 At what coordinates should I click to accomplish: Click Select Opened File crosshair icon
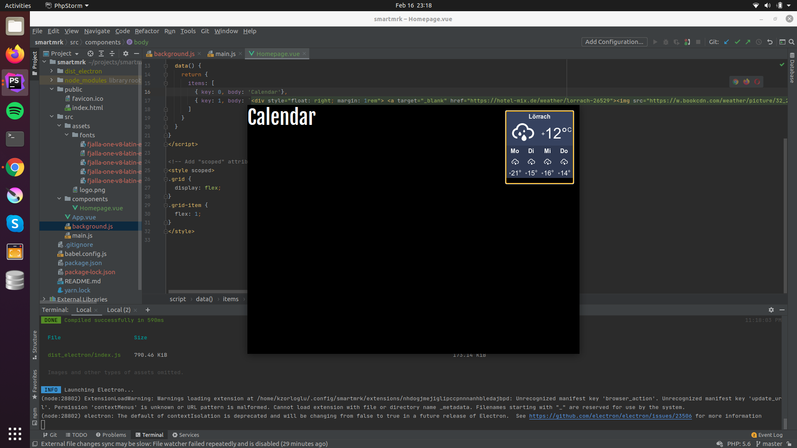tap(90, 54)
